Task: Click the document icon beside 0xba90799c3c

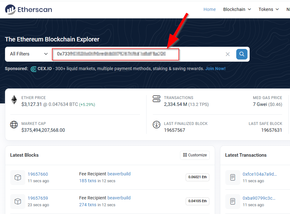Action: click(233, 201)
